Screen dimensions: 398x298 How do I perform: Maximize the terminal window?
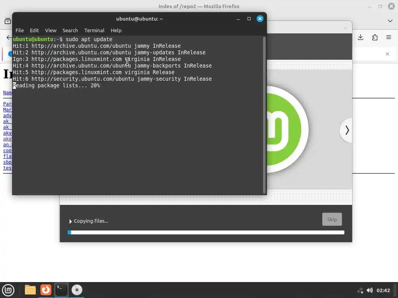coord(249,19)
